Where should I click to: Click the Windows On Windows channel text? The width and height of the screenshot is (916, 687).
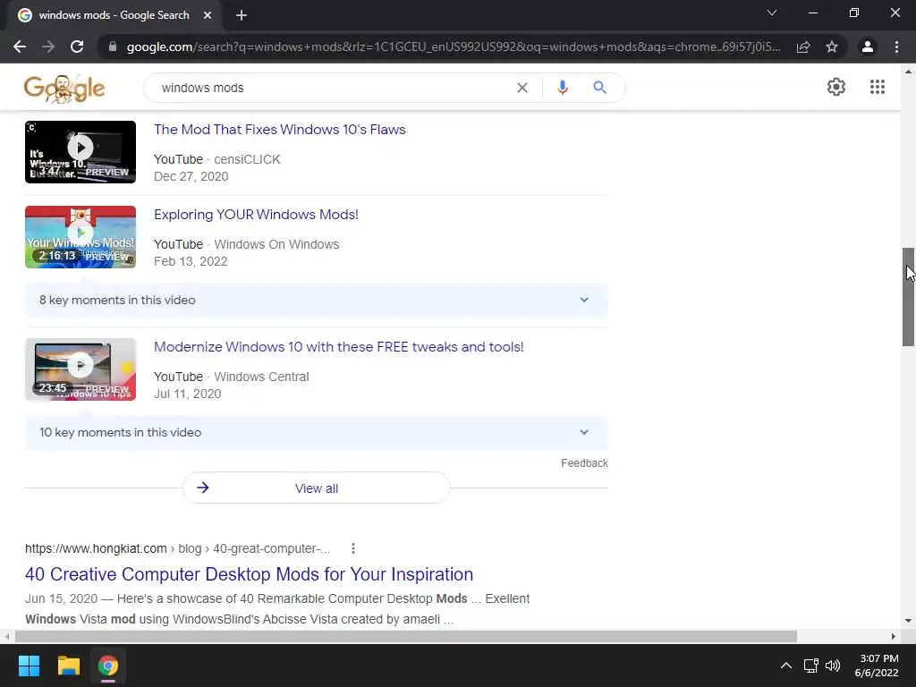(276, 244)
